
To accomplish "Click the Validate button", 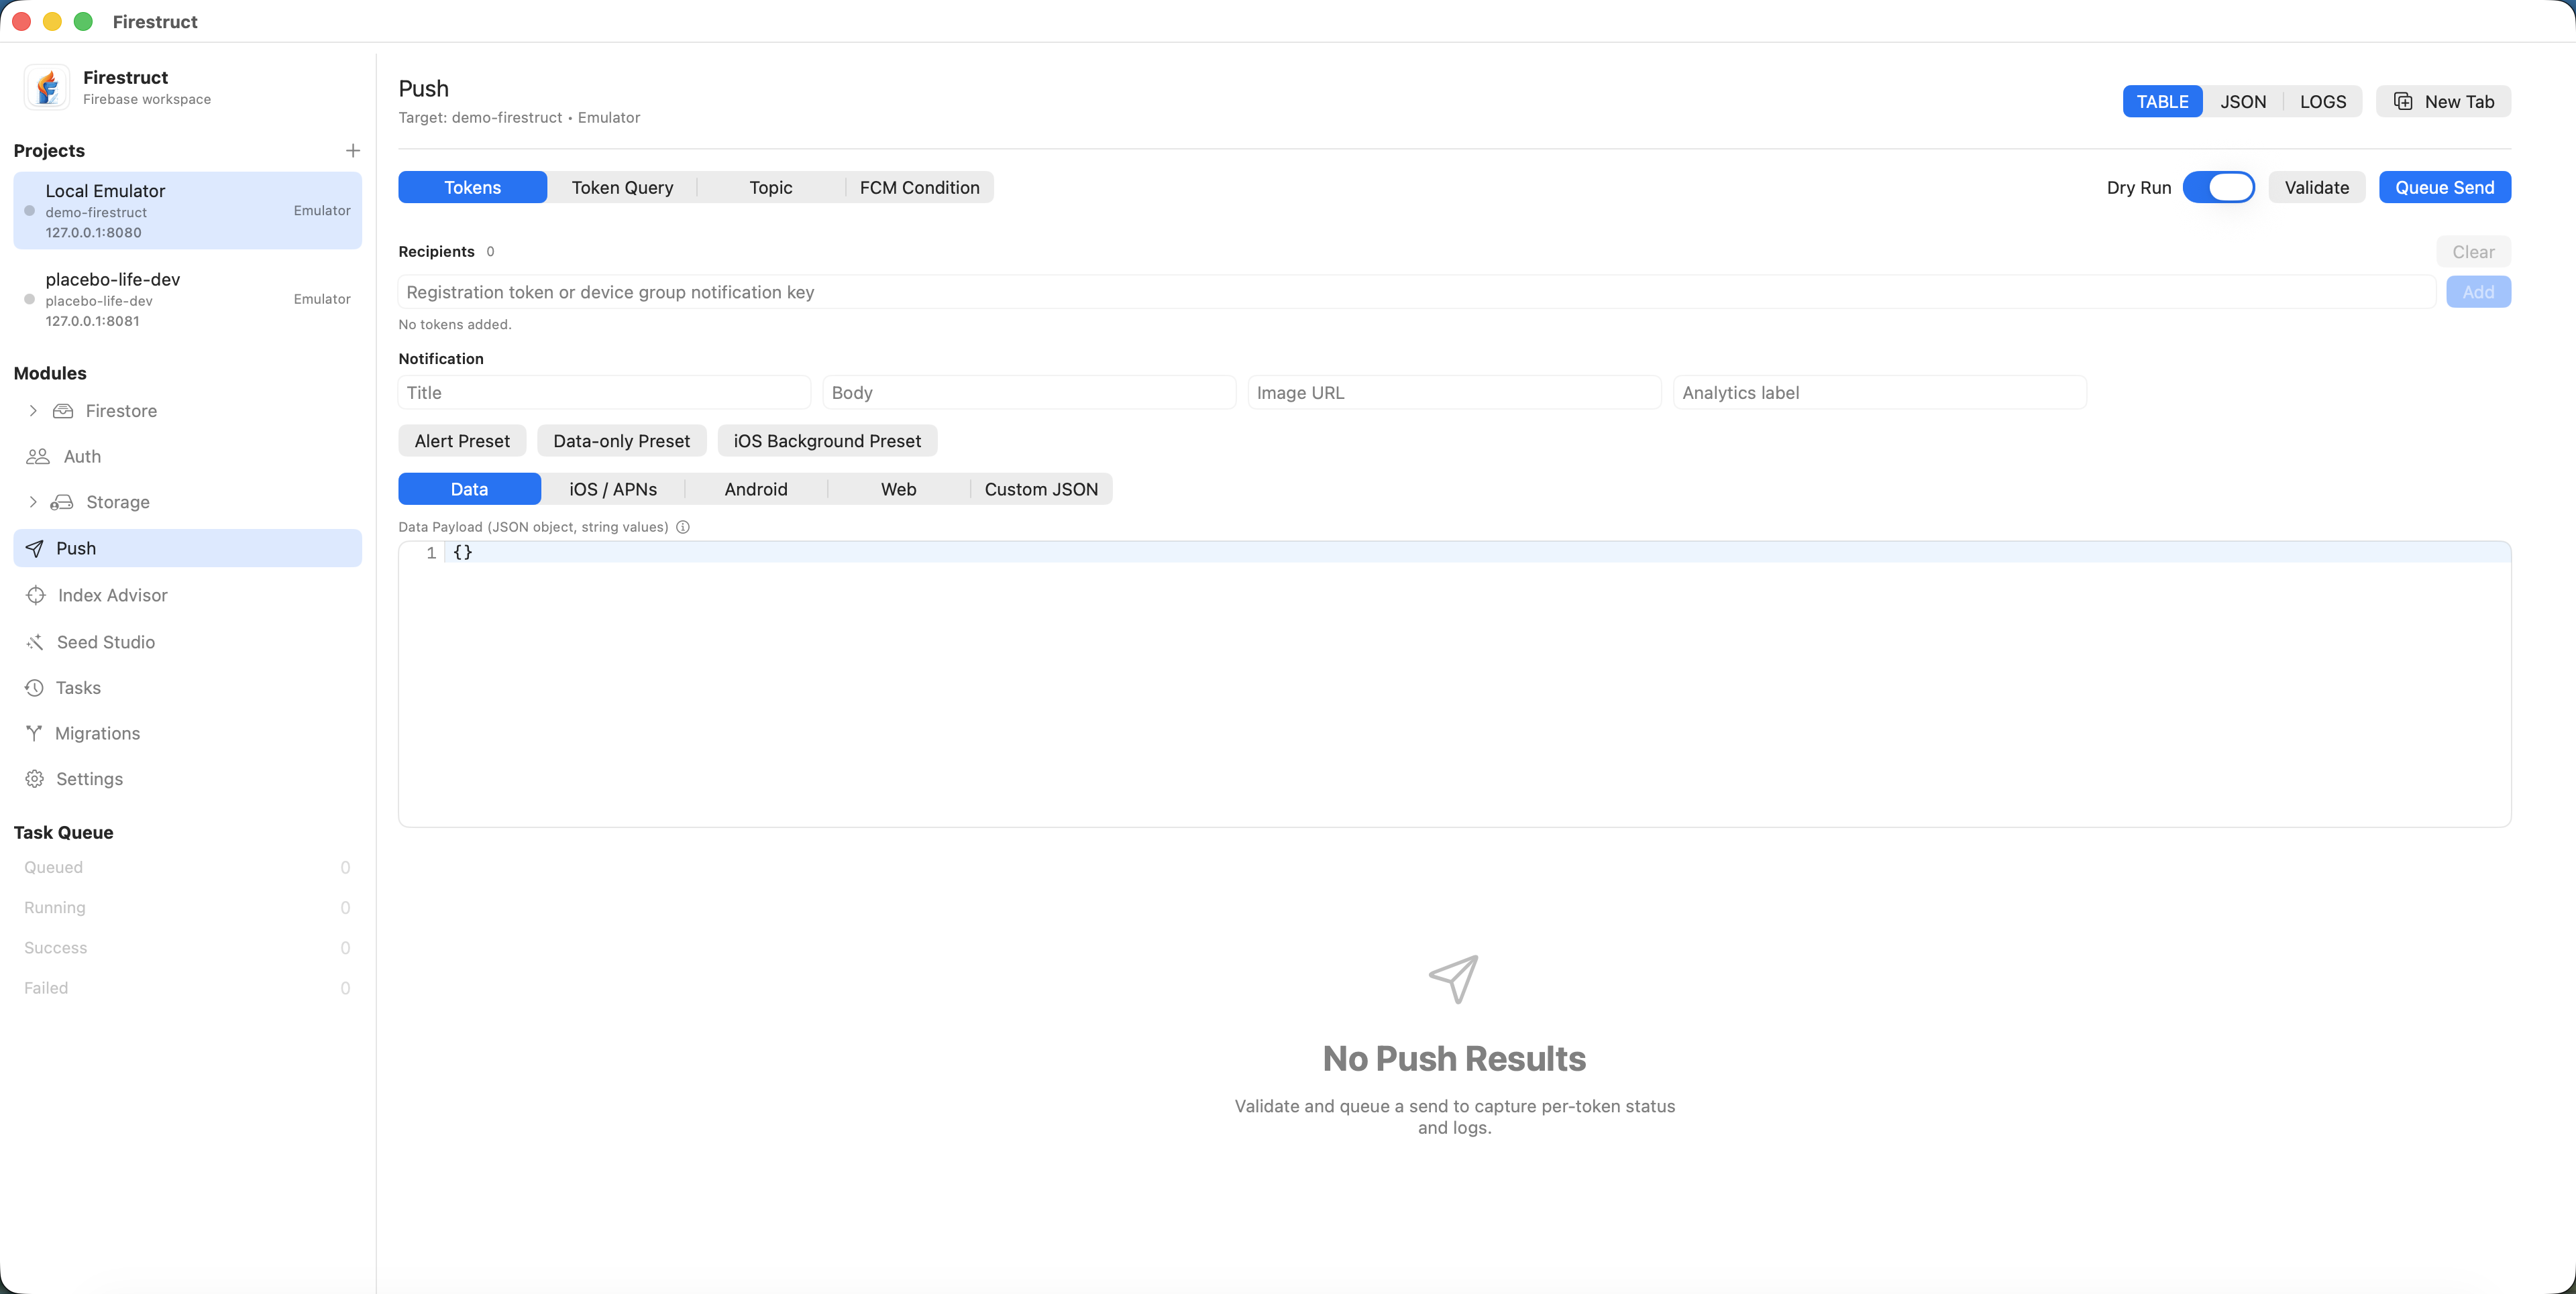I will click(x=2316, y=187).
